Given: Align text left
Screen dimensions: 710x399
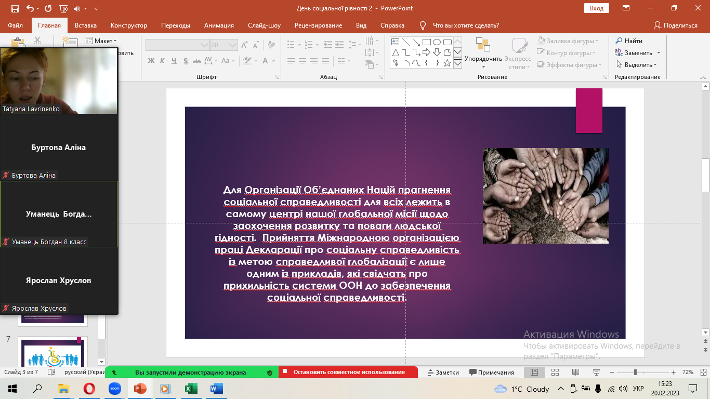Looking at the screenshot, I should point(291,61).
